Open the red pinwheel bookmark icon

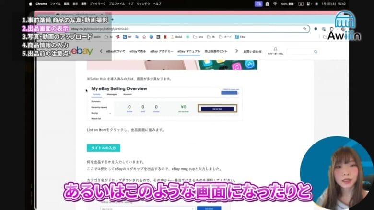(117, 37)
